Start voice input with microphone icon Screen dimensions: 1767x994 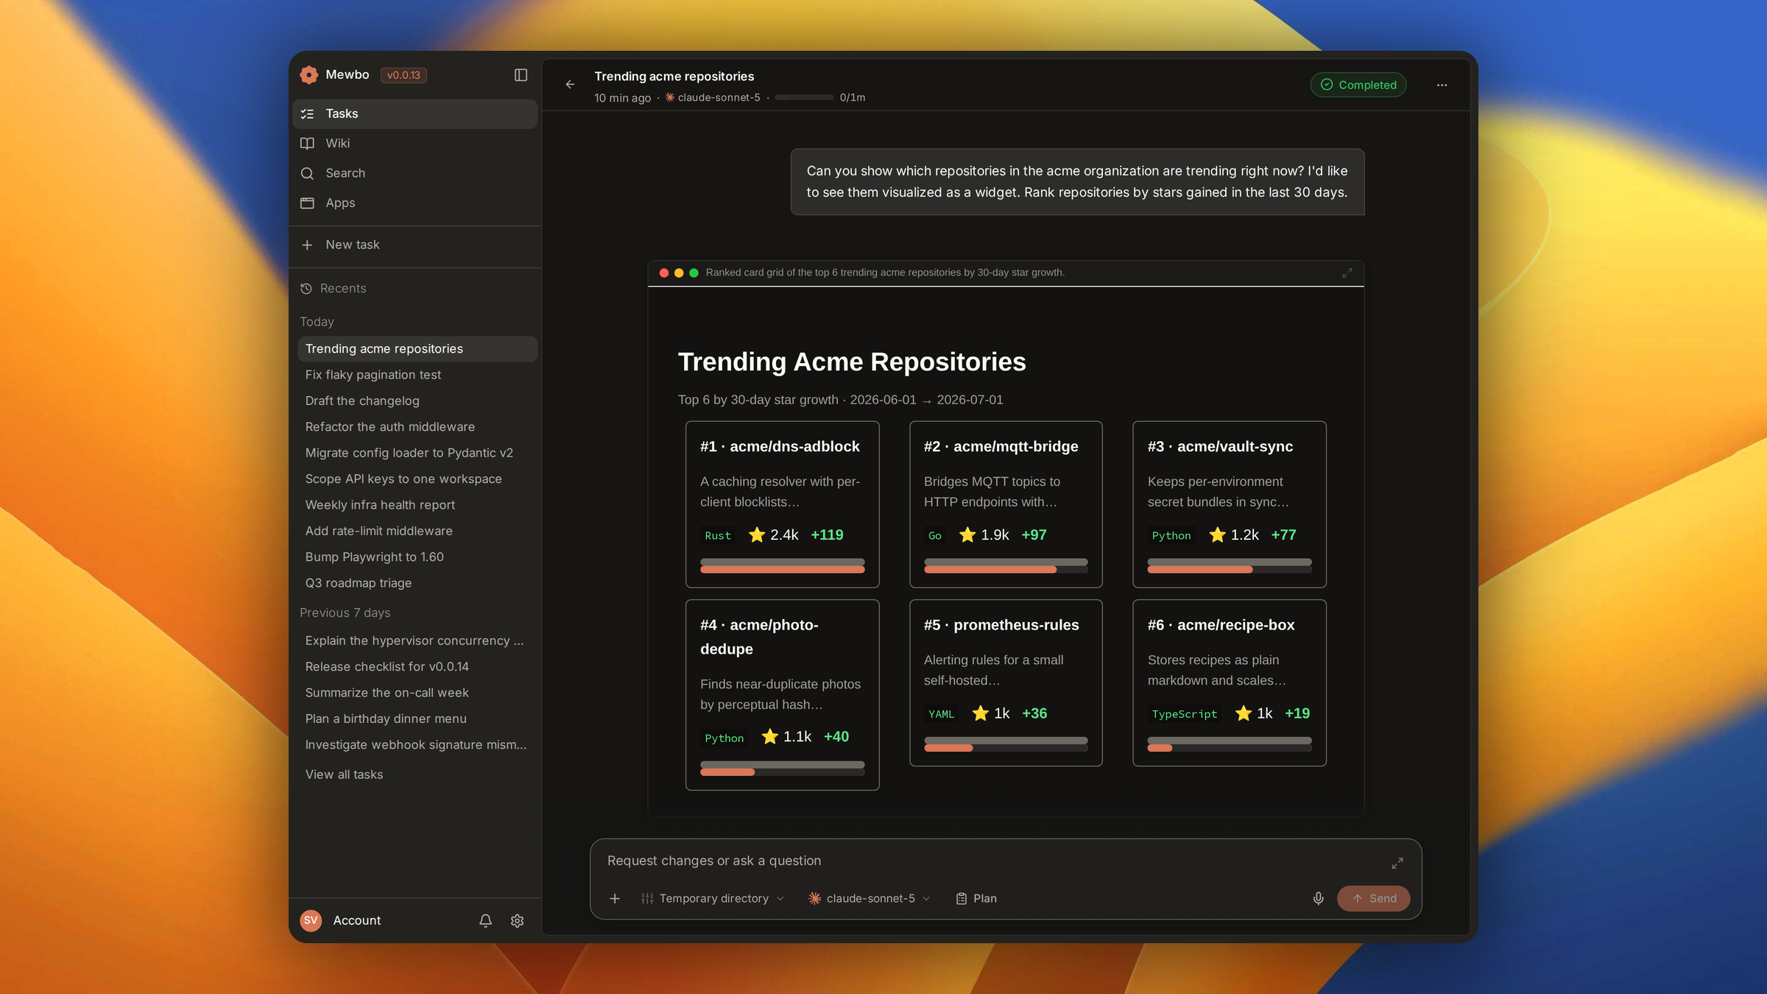point(1318,898)
